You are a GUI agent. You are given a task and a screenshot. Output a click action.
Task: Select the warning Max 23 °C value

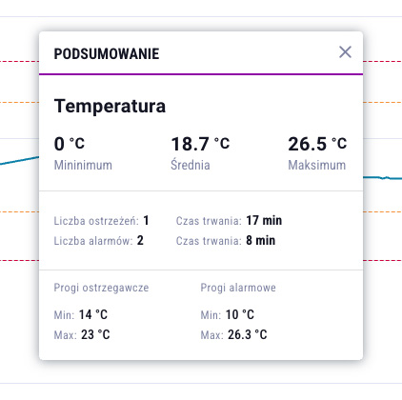click(95, 334)
